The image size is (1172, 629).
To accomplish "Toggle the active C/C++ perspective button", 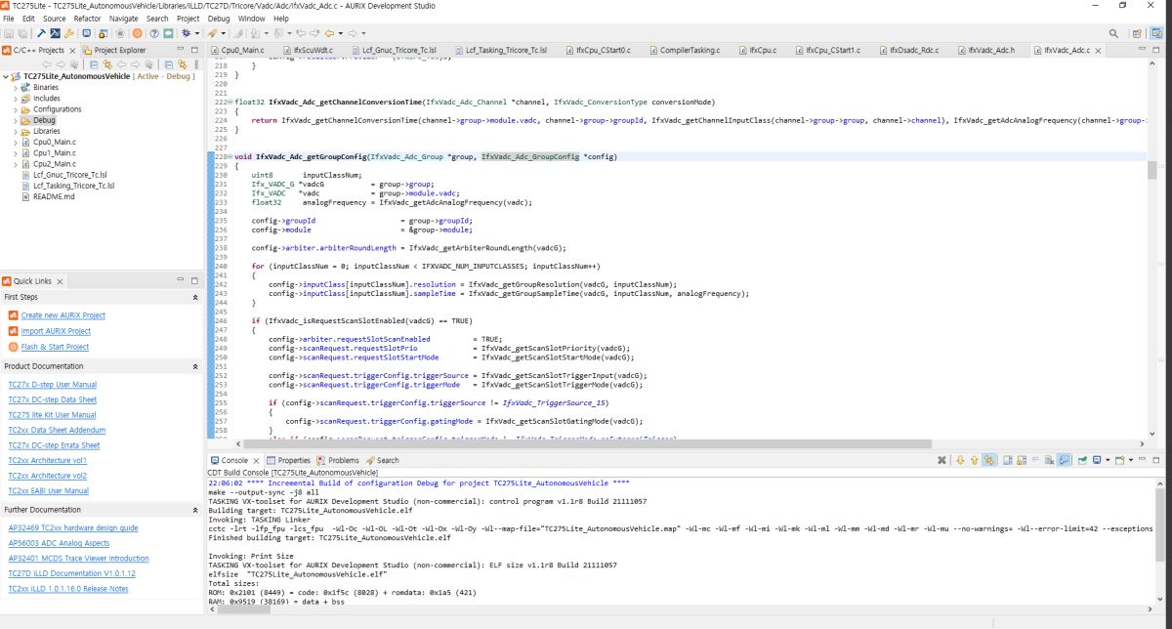I will click(1157, 33).
